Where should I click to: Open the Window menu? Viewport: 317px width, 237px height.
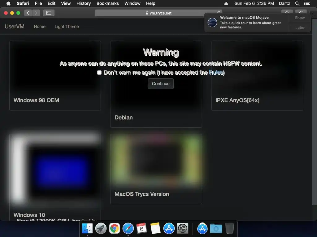tap(132, 3)
